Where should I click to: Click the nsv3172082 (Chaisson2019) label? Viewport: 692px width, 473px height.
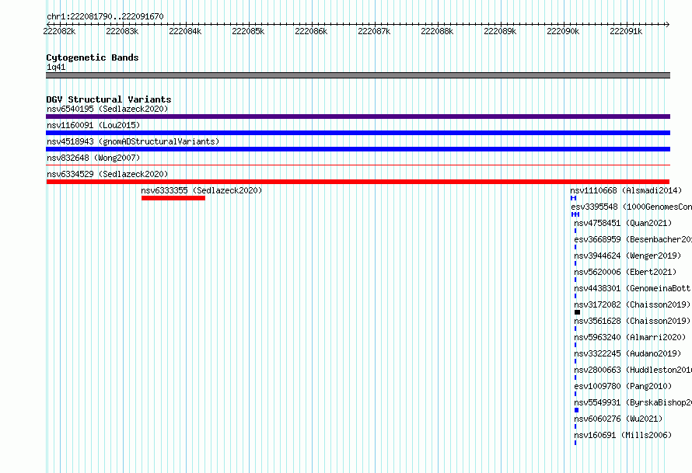point(632,304)
